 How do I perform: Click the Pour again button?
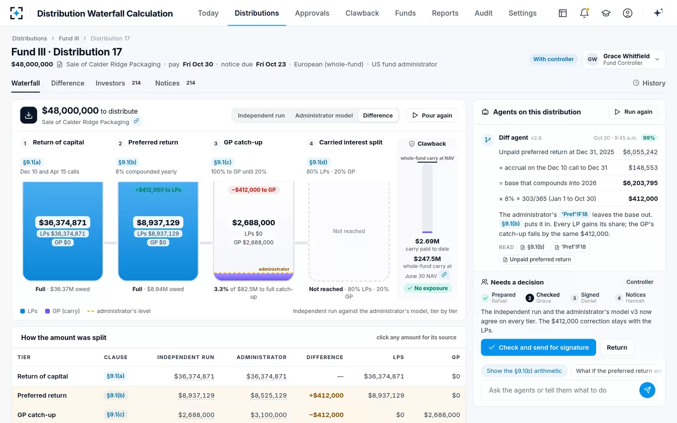(x=432, y=116)
